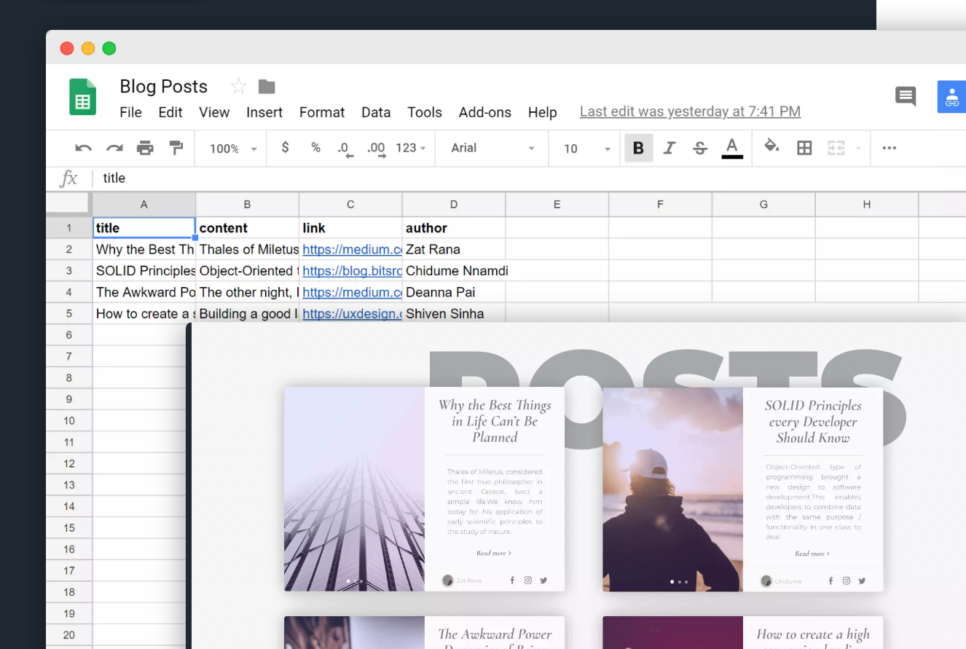Select the Paint format tool
The image size is (966, 649).
pyautogui.click(x=176, y=148)
